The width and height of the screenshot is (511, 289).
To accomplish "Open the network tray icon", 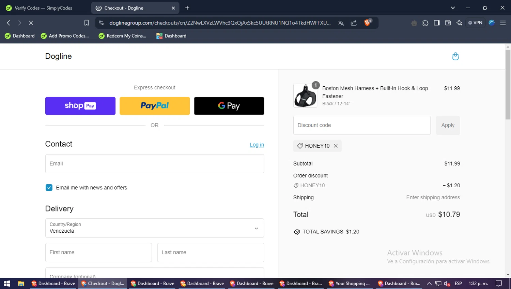I will (x=438, y=284).
